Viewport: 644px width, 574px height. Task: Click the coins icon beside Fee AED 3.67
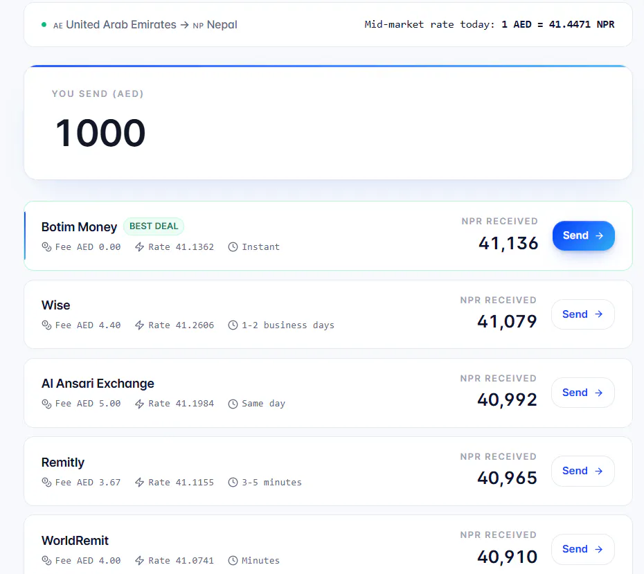pyautogui.click(x=46, y=482)
